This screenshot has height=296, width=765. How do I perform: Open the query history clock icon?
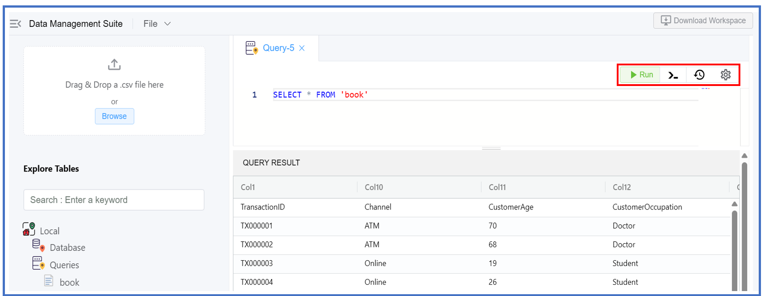click(x=699, y=75)
